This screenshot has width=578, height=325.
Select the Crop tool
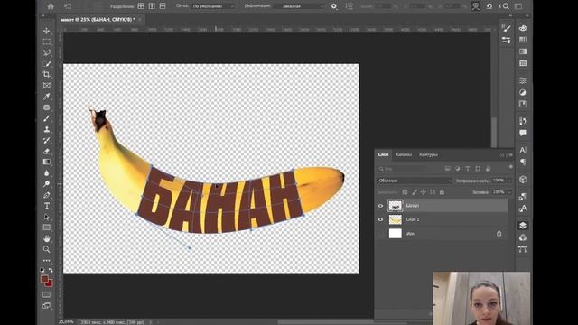click(x=46, y=74)
